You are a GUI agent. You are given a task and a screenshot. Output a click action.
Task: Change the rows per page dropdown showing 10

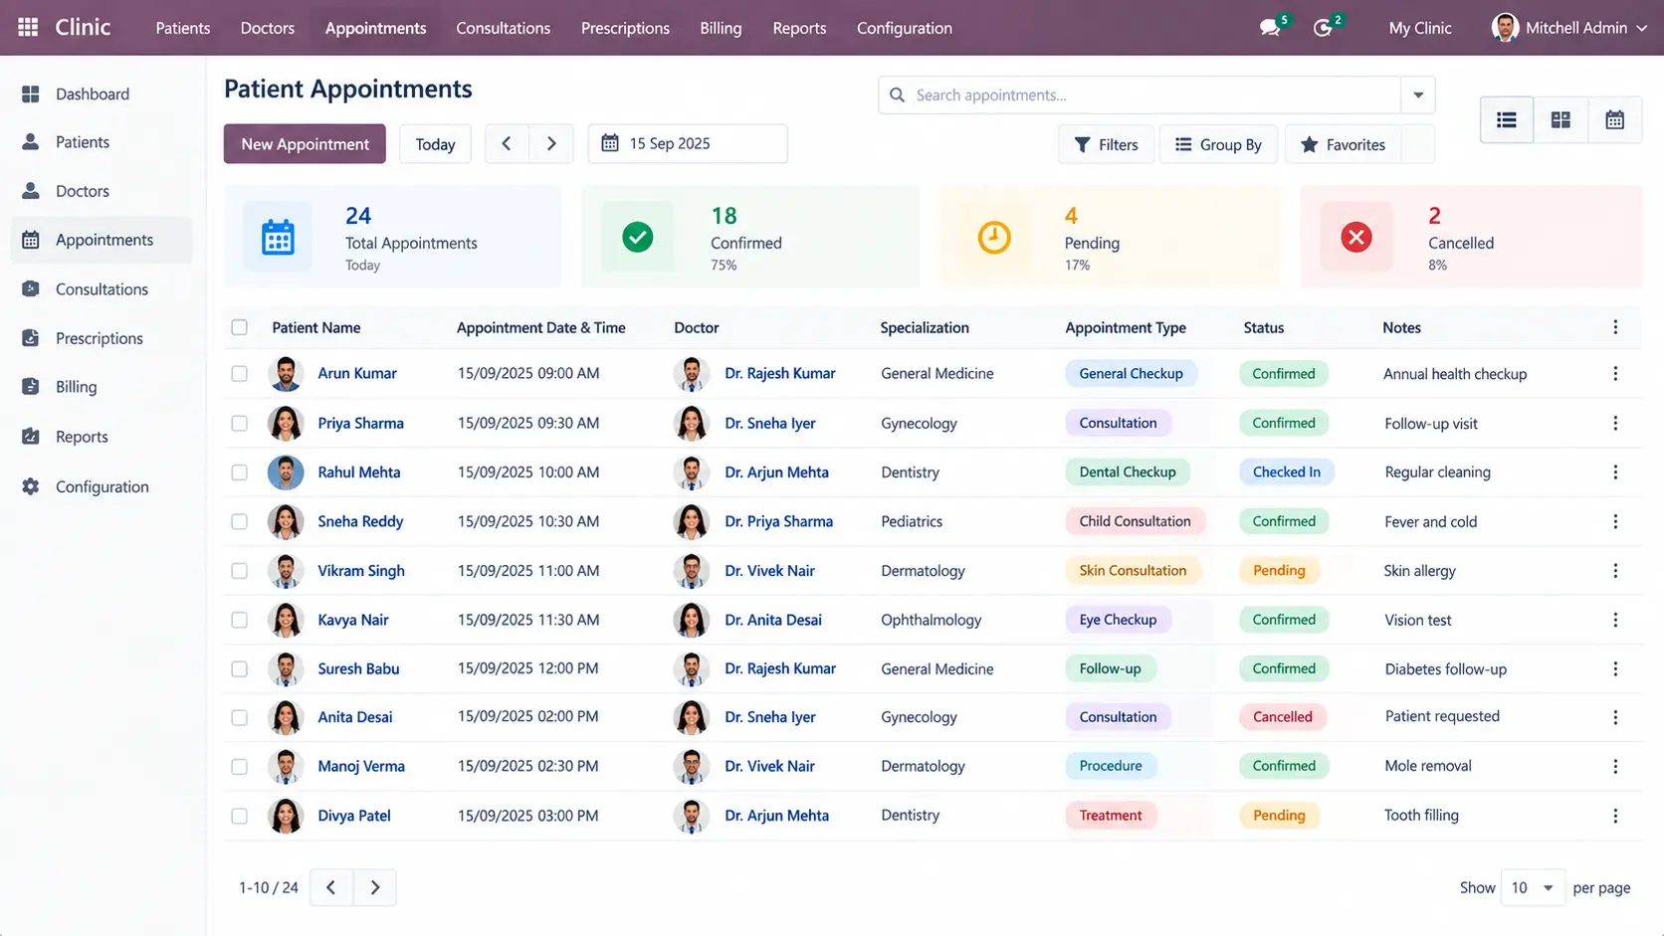click(x=1533, y=887)
